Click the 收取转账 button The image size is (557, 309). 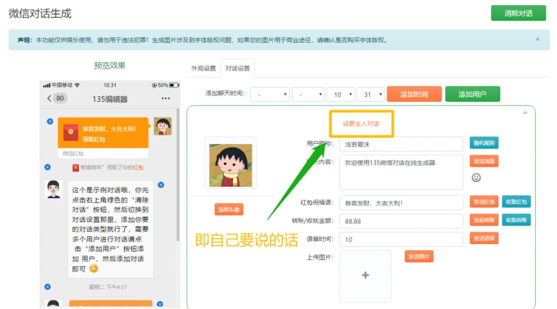[x=516, y=220]
